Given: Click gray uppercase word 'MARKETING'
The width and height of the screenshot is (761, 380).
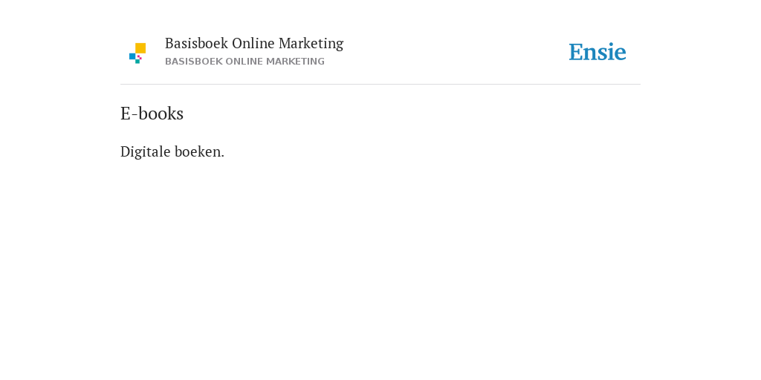Looking at the screenshot, I should coord(294,62).
